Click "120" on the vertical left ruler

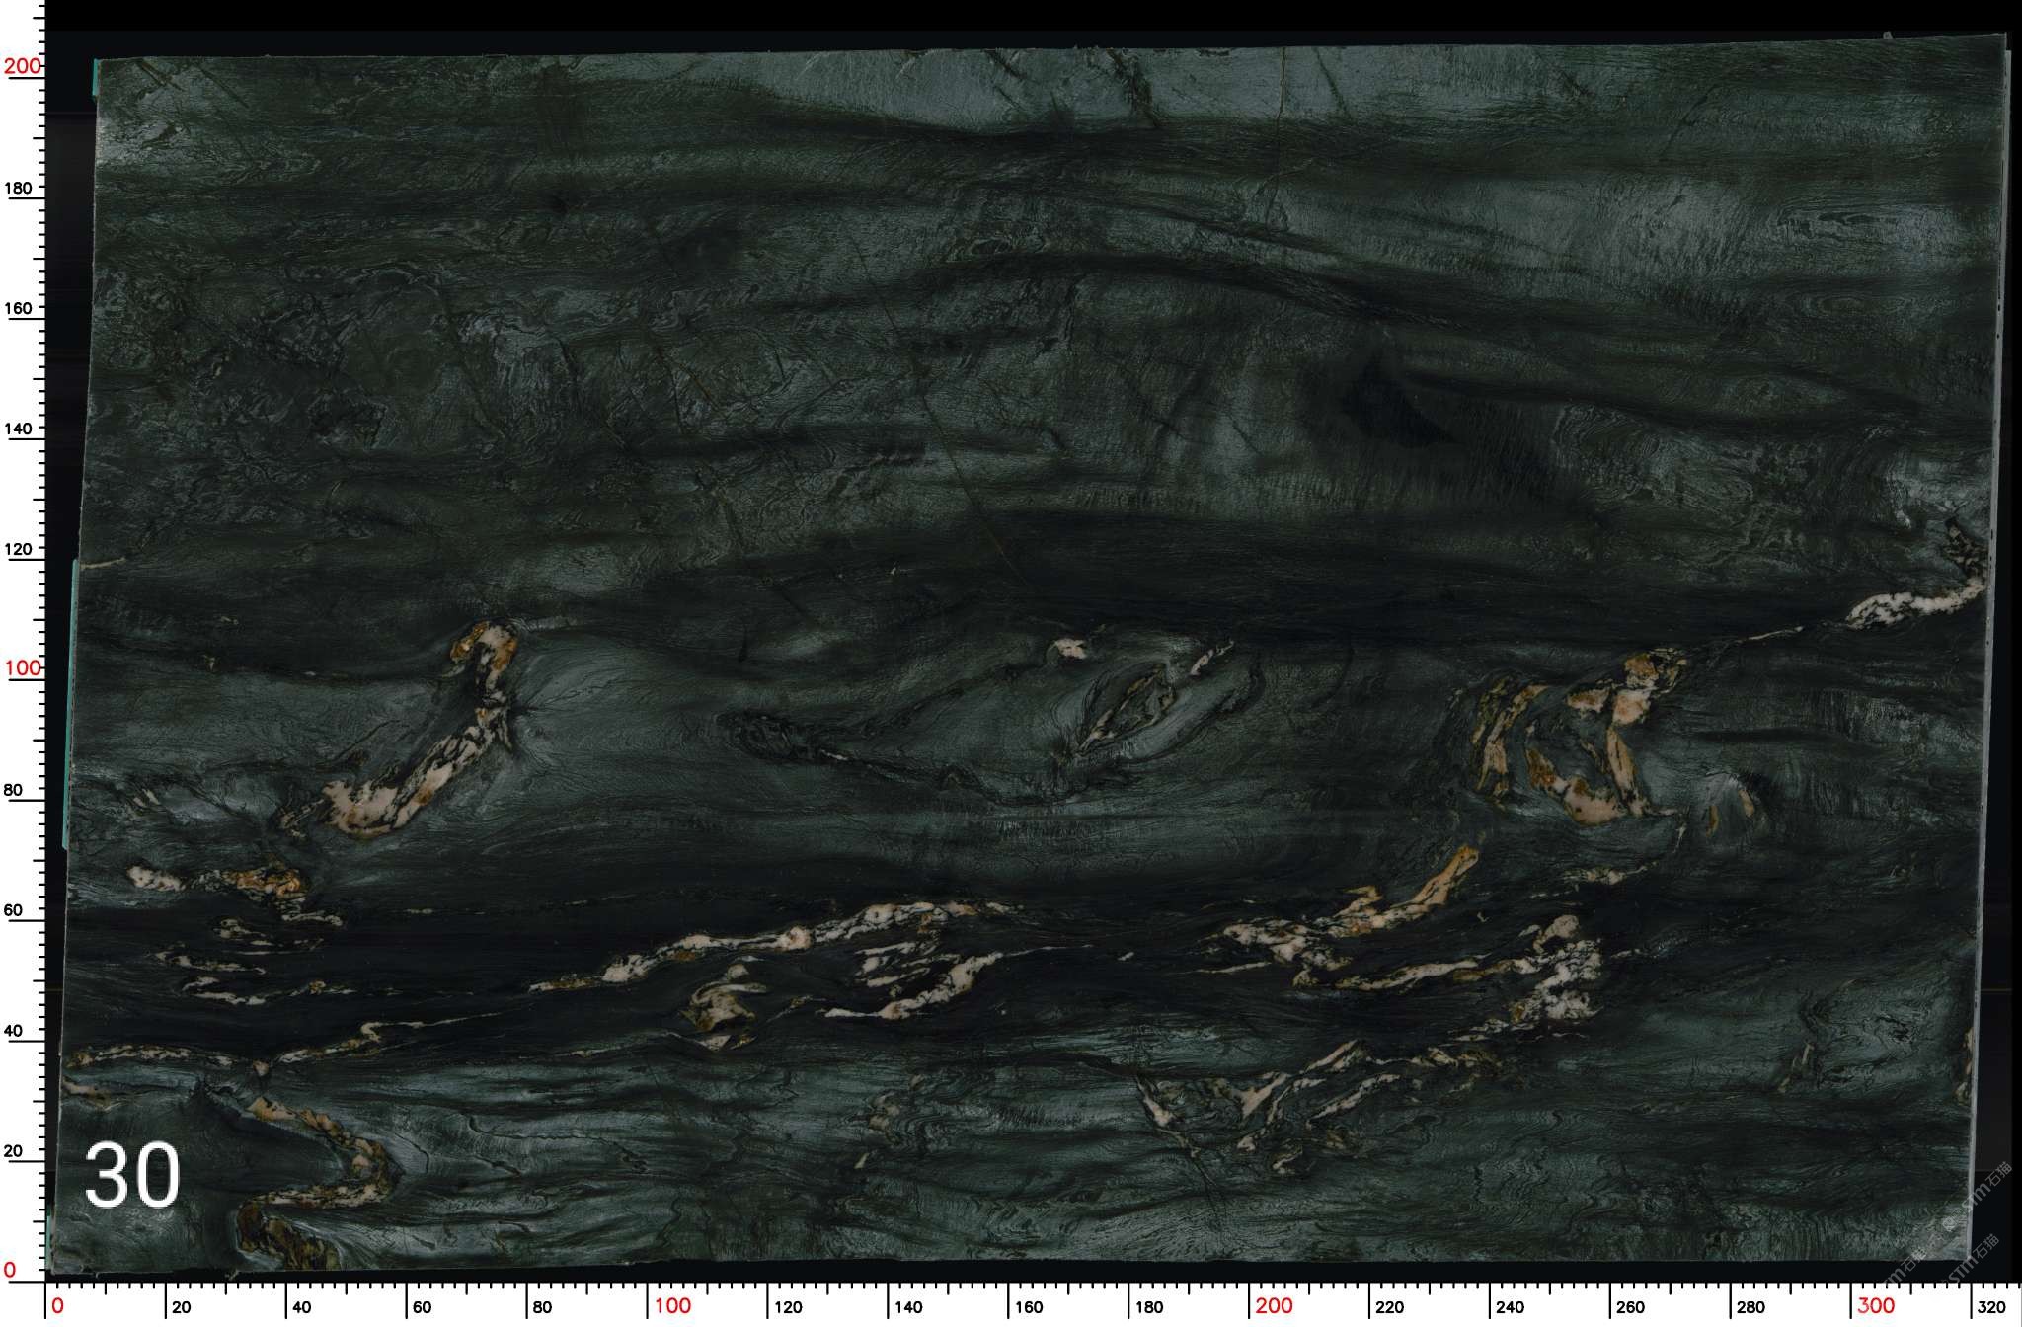[x=19, y=549]
